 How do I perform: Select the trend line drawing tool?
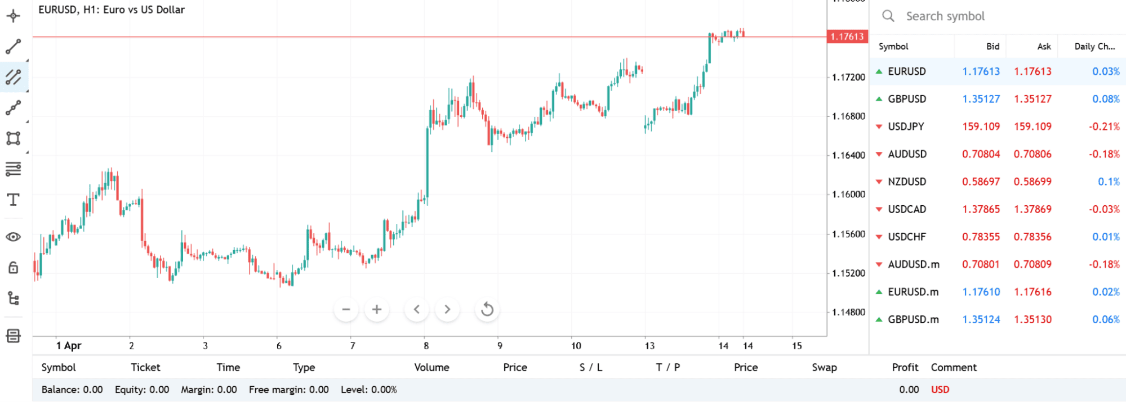click(x=14, y=47)
